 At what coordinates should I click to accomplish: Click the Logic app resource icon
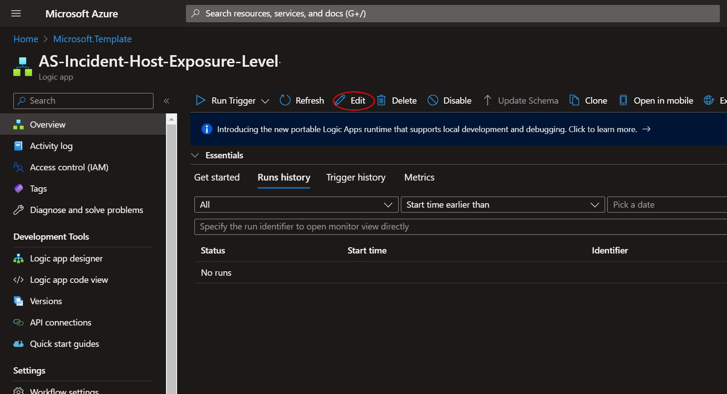[23, 67]
